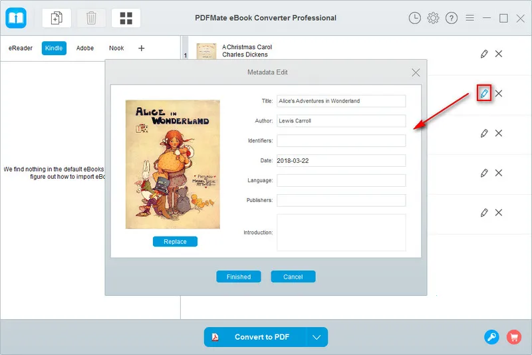Screen dimensions: 532x355
Task: Click into the Title input field
Action: pos(340,101)
